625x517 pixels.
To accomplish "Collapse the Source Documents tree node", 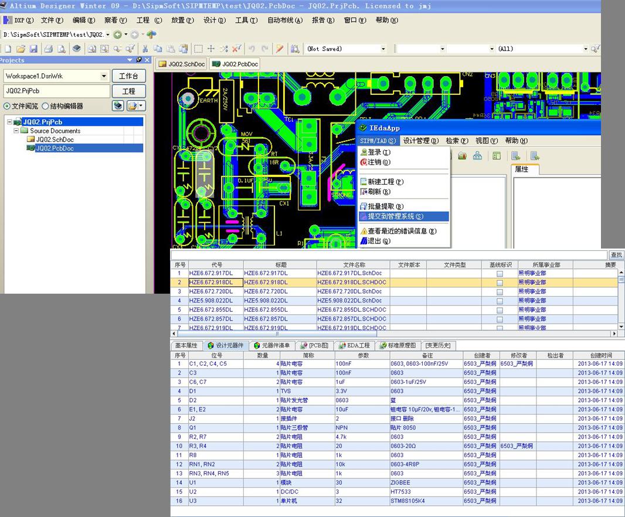I will click(17, 131).
